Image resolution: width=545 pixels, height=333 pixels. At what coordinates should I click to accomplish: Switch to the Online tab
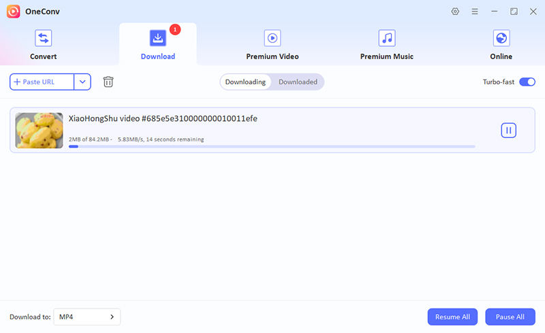(501, 56)
